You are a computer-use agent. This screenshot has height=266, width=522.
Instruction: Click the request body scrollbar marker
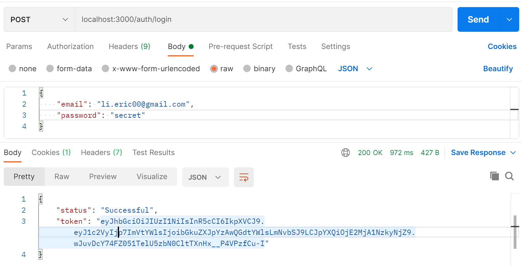tap(514, 109)
